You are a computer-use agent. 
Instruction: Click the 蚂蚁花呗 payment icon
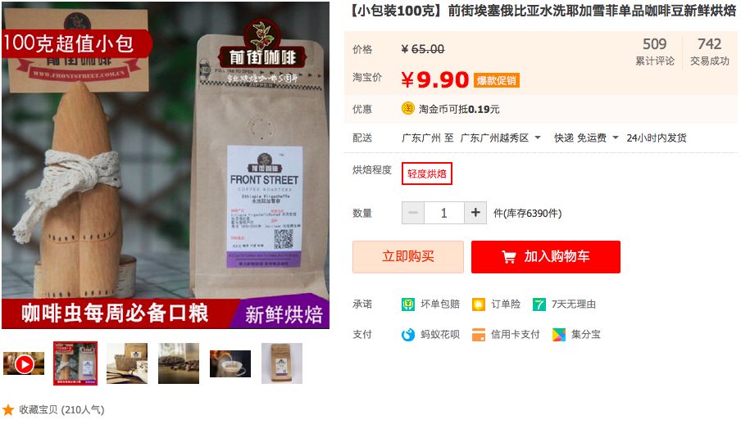click(408, 335)
